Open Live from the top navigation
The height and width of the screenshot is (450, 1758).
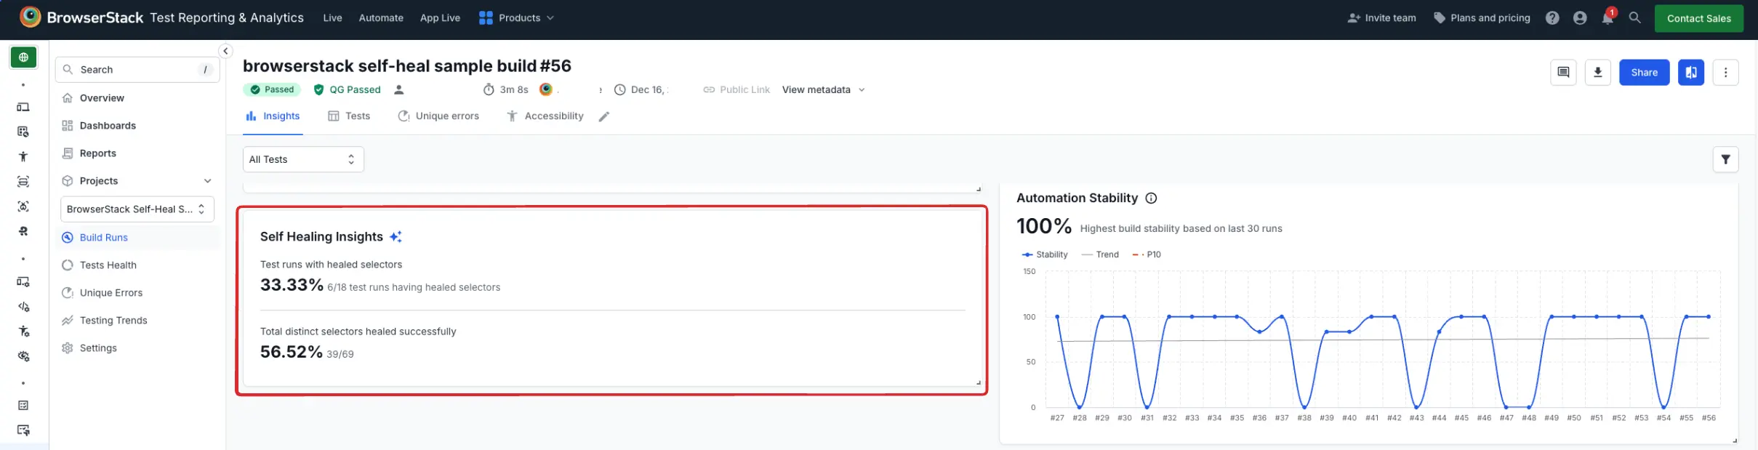332,17
